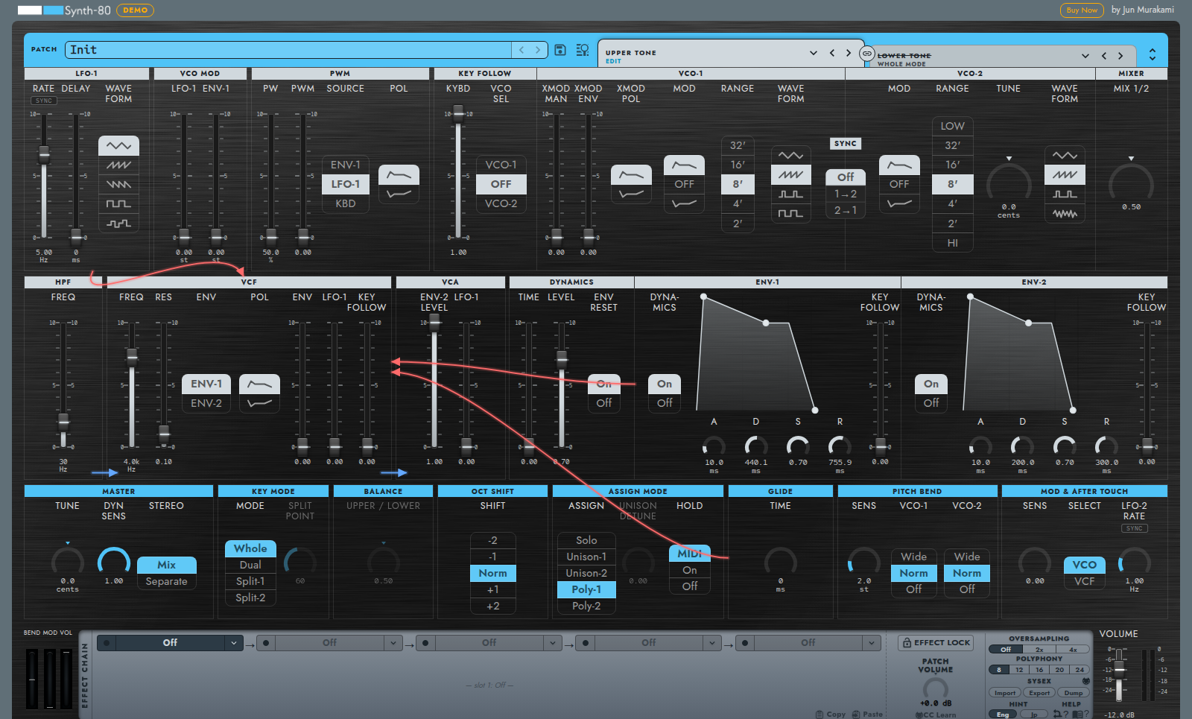Click SysEx Export button

click(1039, 693)
